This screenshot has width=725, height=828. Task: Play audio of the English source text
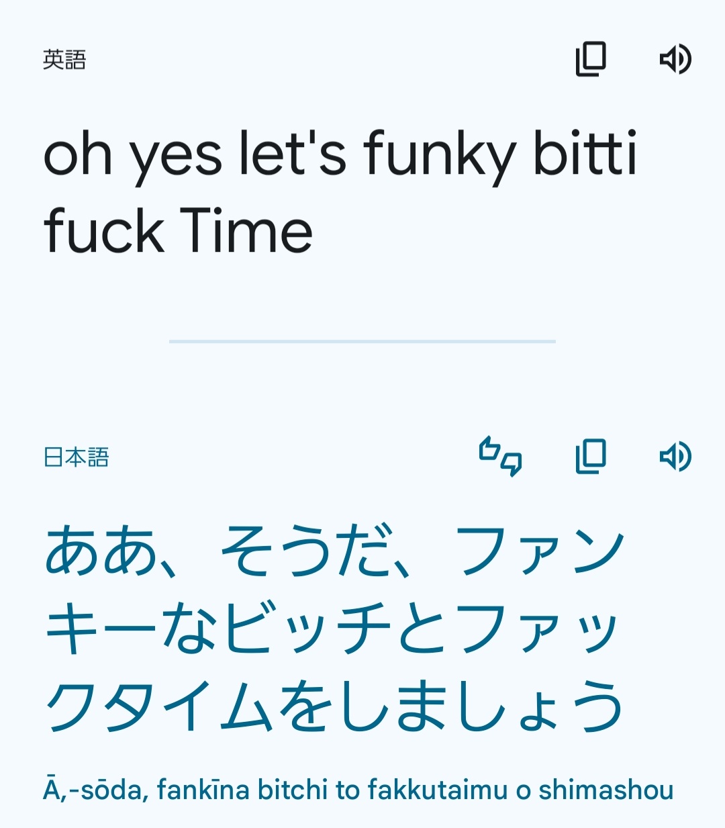click(675, 59)
